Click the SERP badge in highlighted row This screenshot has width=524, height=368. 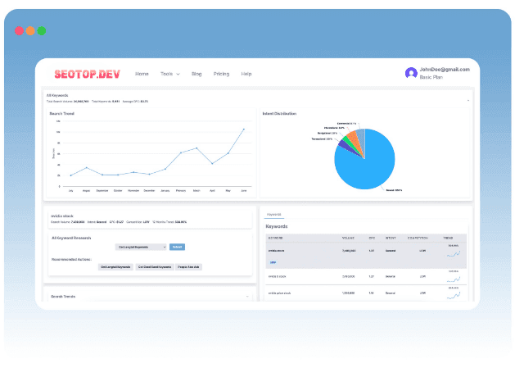273,262
